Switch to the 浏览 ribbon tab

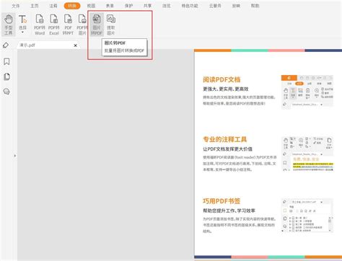click(166, 6)
